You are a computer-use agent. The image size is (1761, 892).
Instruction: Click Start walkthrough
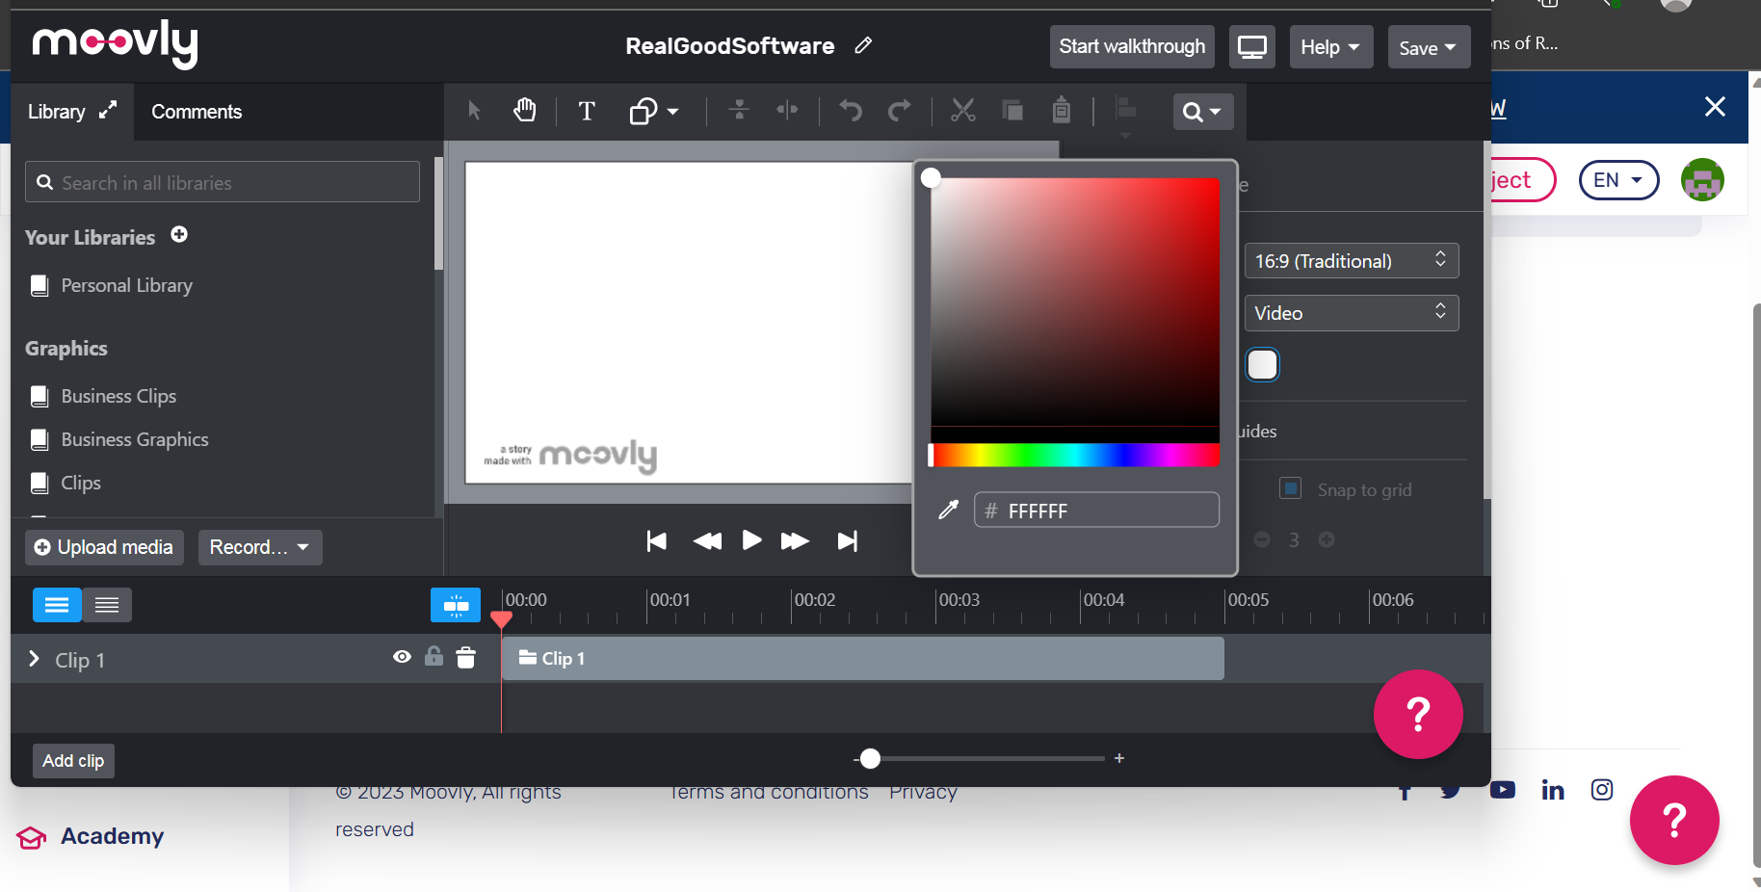point(1131,46)
